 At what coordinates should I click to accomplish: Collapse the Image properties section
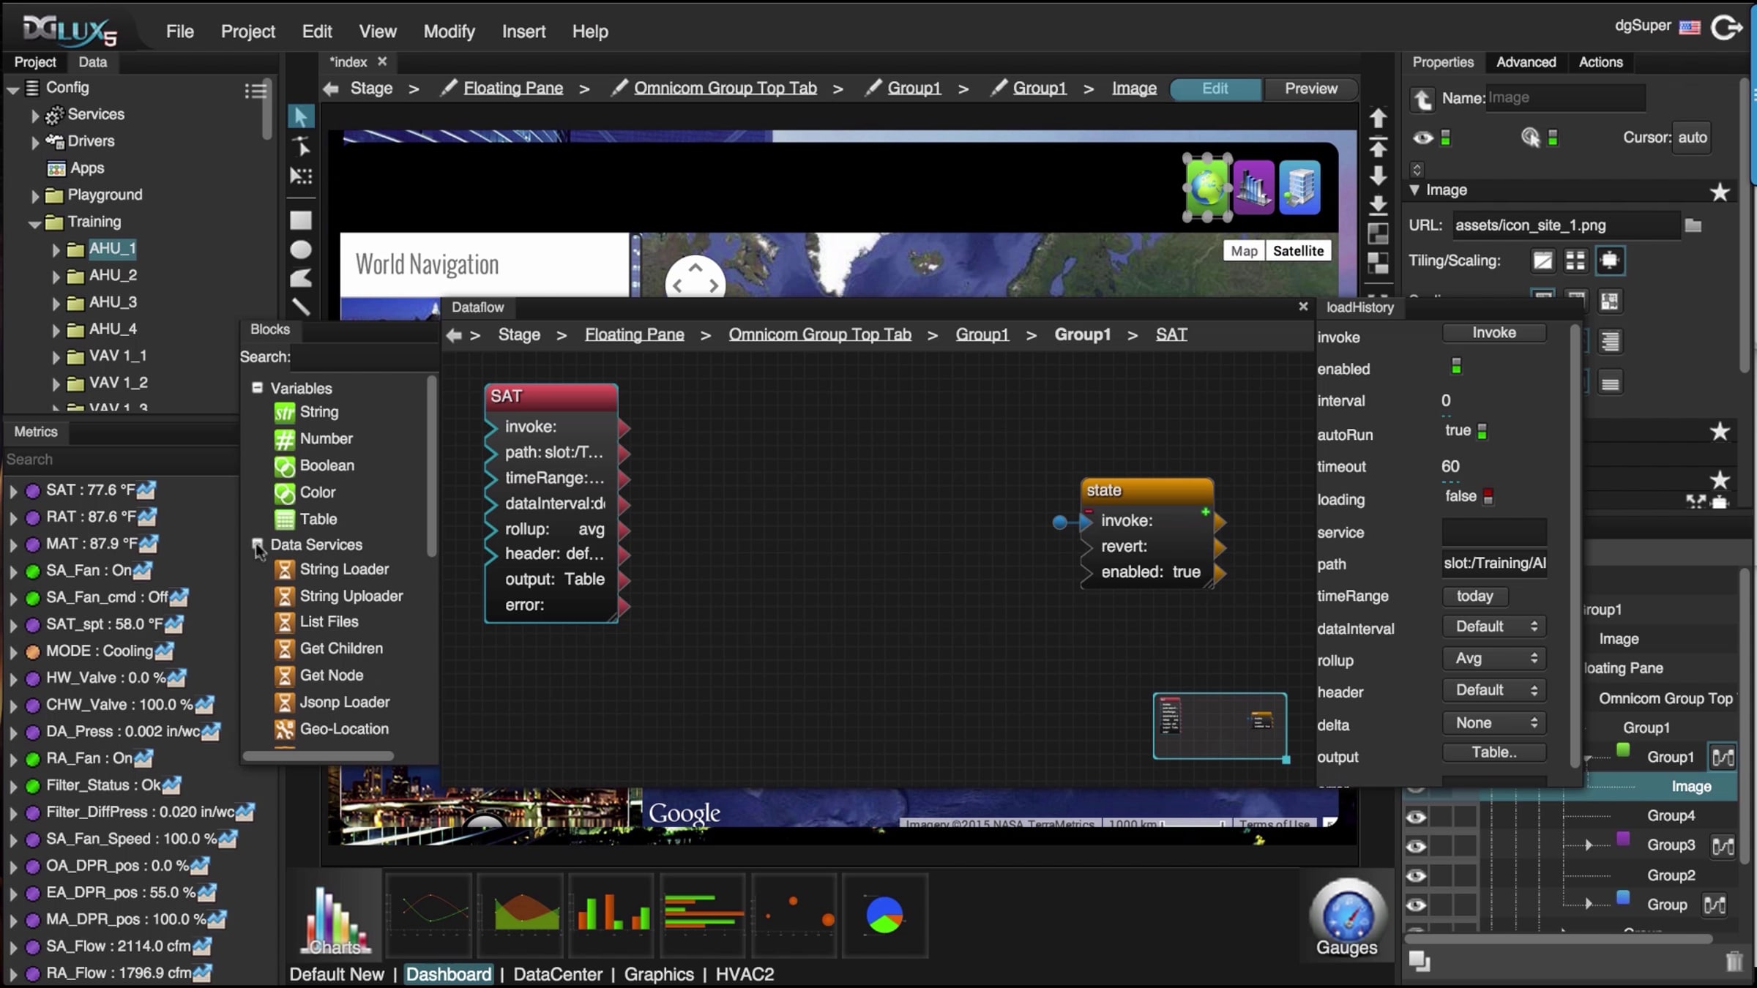[1414, 190]
